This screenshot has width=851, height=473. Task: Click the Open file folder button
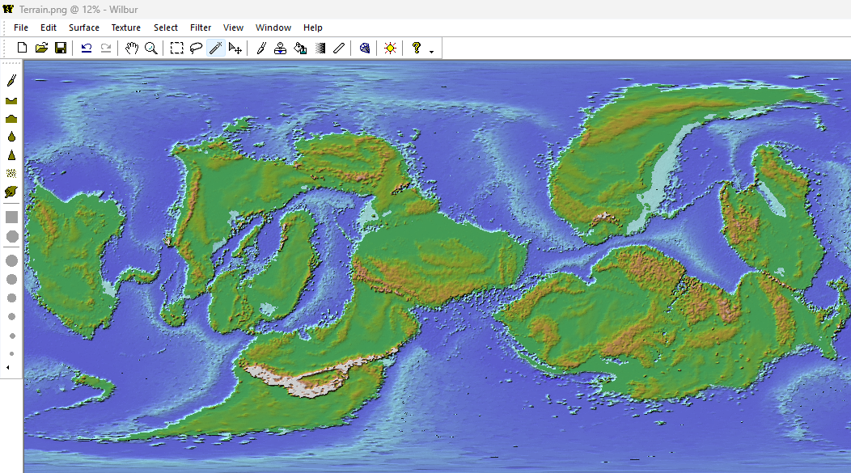41,49
